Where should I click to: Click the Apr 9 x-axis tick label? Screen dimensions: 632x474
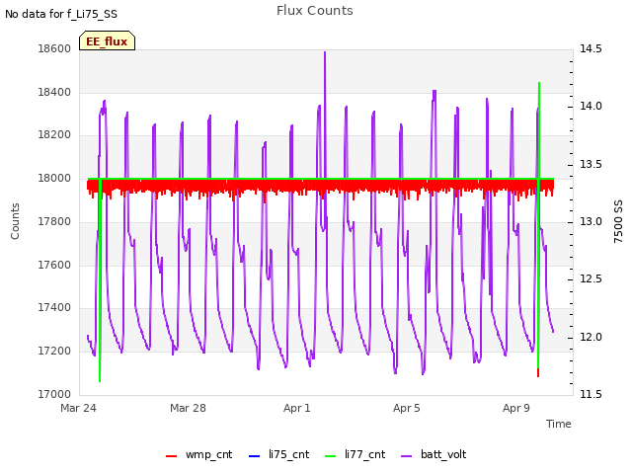click(x=515, y=408)
